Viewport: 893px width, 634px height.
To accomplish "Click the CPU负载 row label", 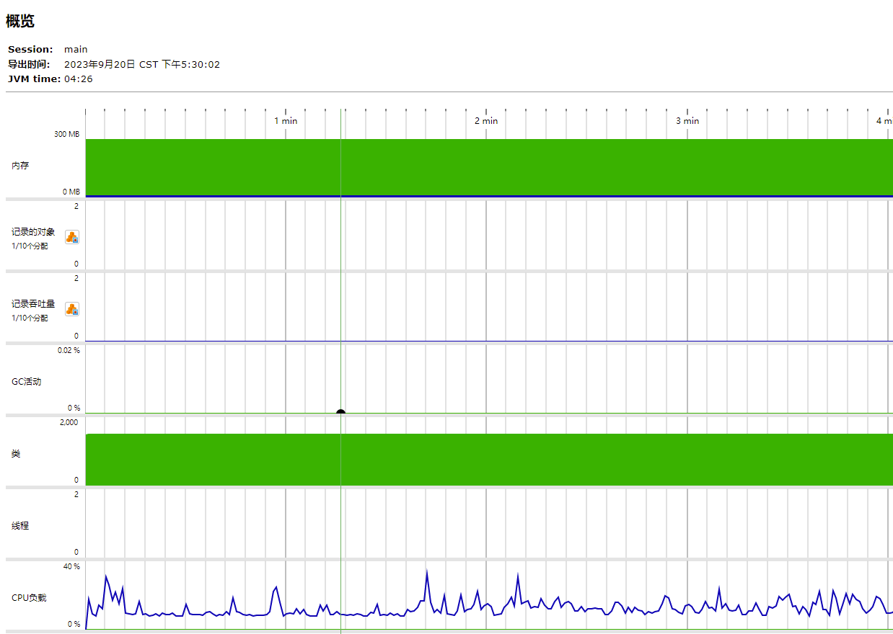I will point(29,598).
